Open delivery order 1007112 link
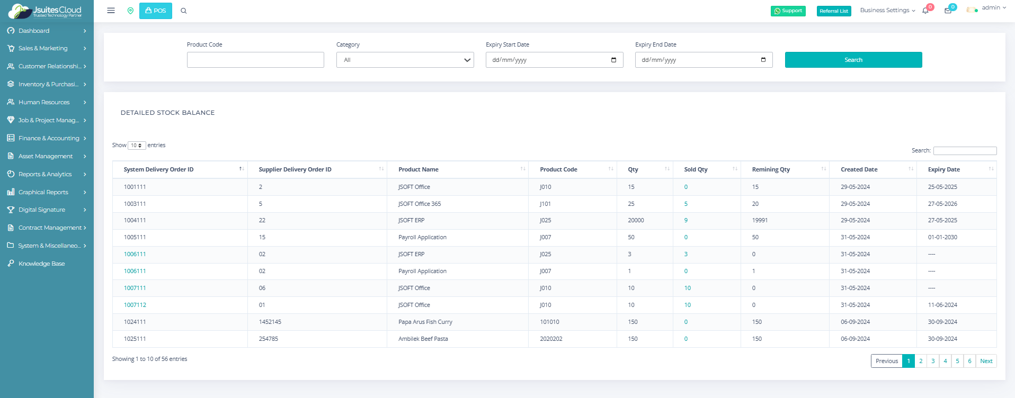The image size is (1015, 398). [135, 305]
